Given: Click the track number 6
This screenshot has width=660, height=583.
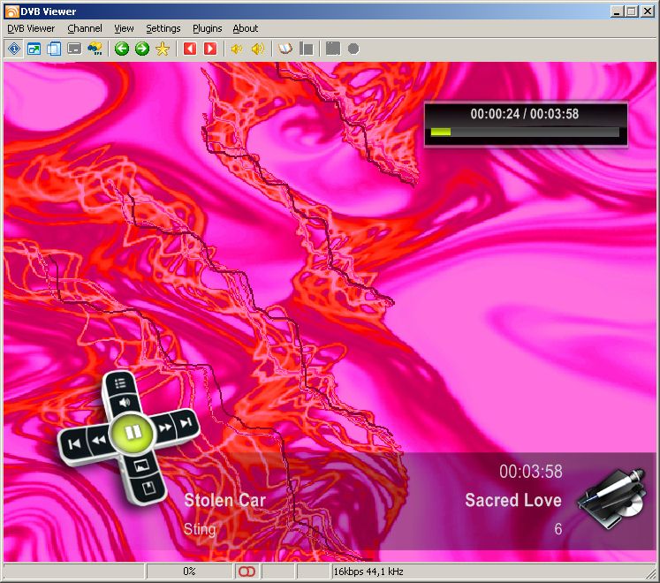Looking at the screenshot, I should (558, 529).
